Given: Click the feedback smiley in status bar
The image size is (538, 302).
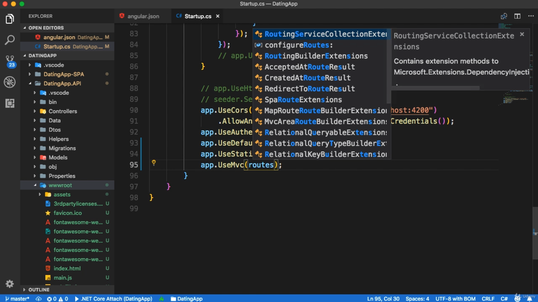Looking at the screenshot, I should pos(518,299).
